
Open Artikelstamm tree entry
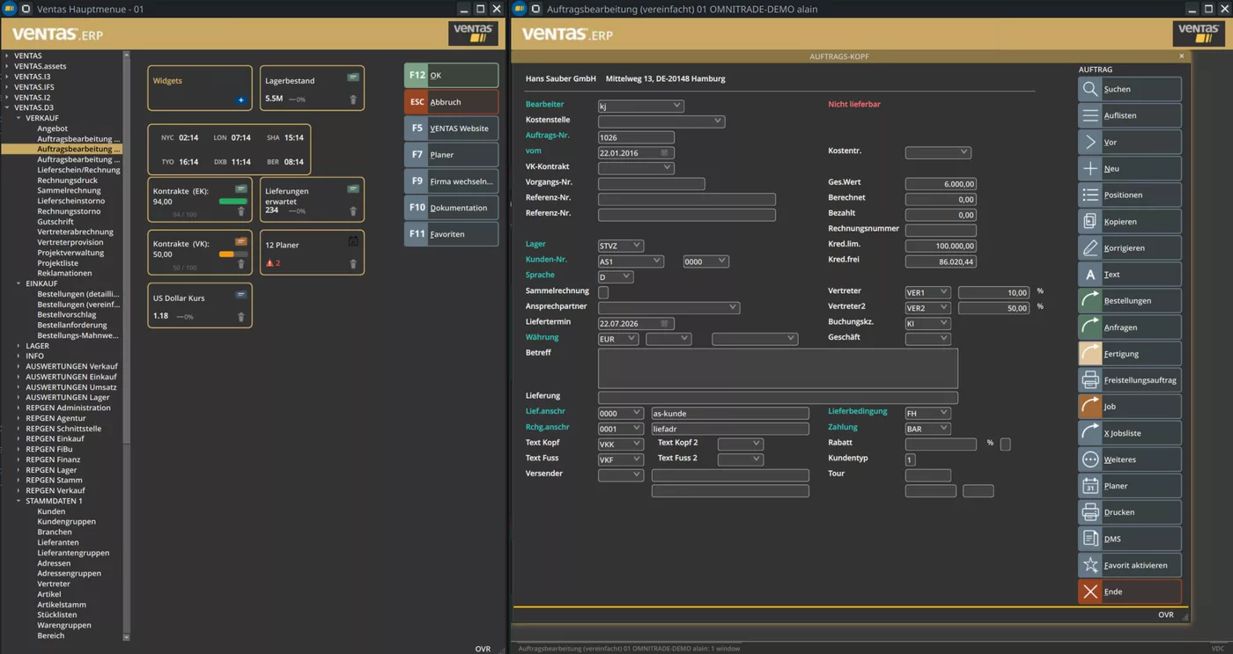click(62, 605)
